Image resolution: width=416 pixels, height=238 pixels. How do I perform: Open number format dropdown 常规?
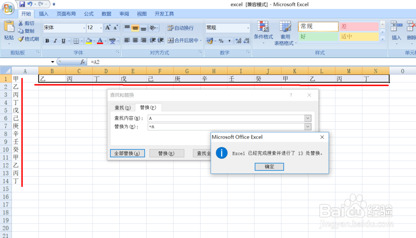point(248,27)
